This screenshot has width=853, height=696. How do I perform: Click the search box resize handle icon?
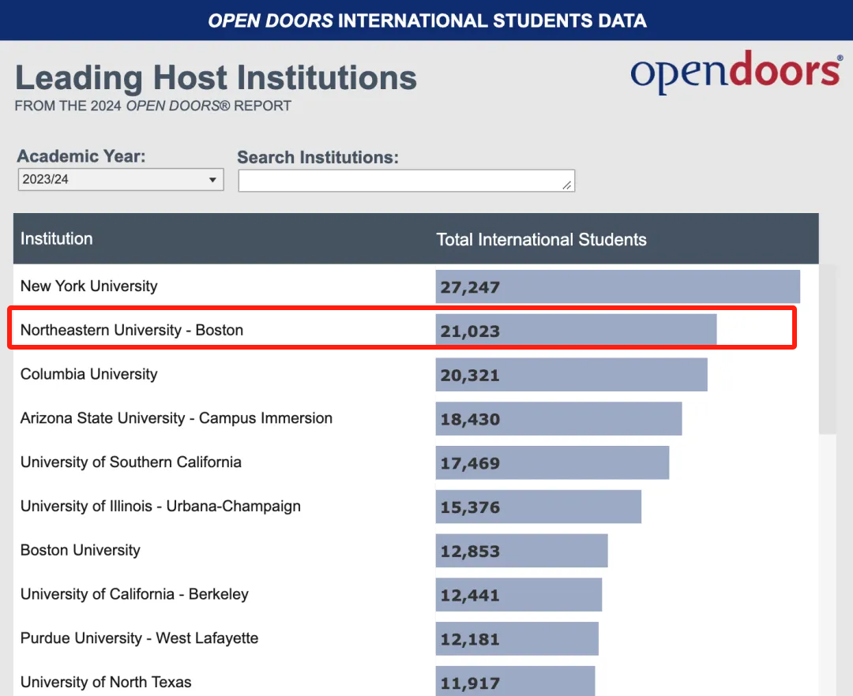pyautogui.click(x=567, y=185)
